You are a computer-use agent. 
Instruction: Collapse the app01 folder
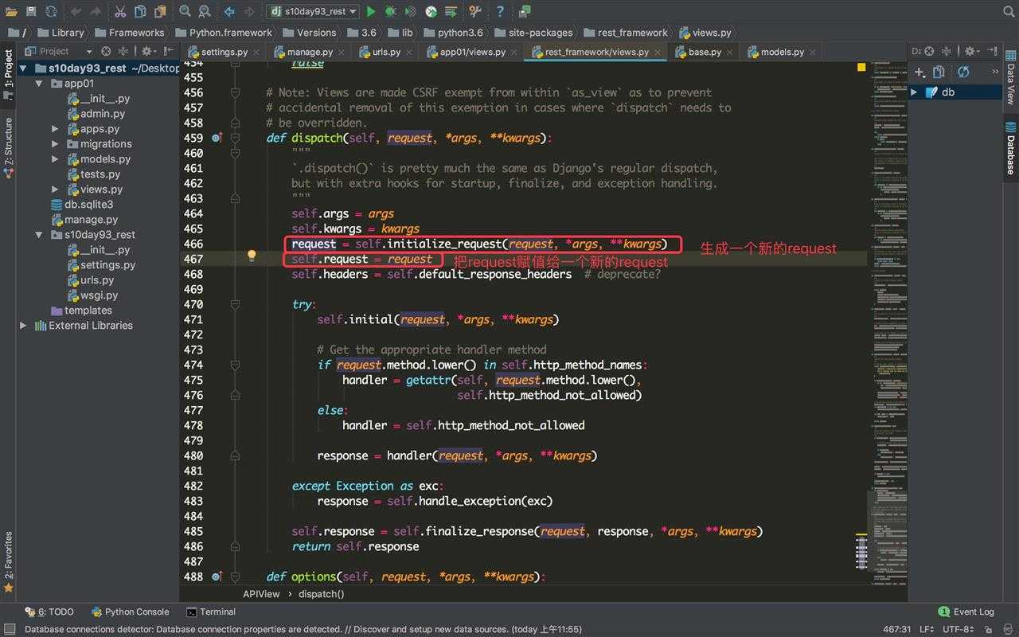(39, 83)
